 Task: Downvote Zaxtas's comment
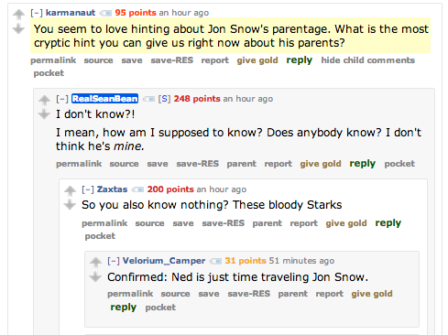point(70,205)
